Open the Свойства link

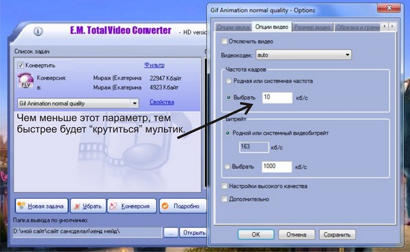click(x=161, y=102)
